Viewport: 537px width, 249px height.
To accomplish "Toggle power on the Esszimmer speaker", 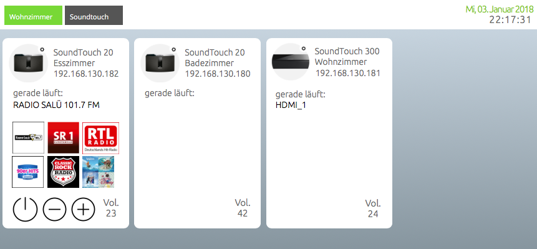I will (x=25, y=209).
